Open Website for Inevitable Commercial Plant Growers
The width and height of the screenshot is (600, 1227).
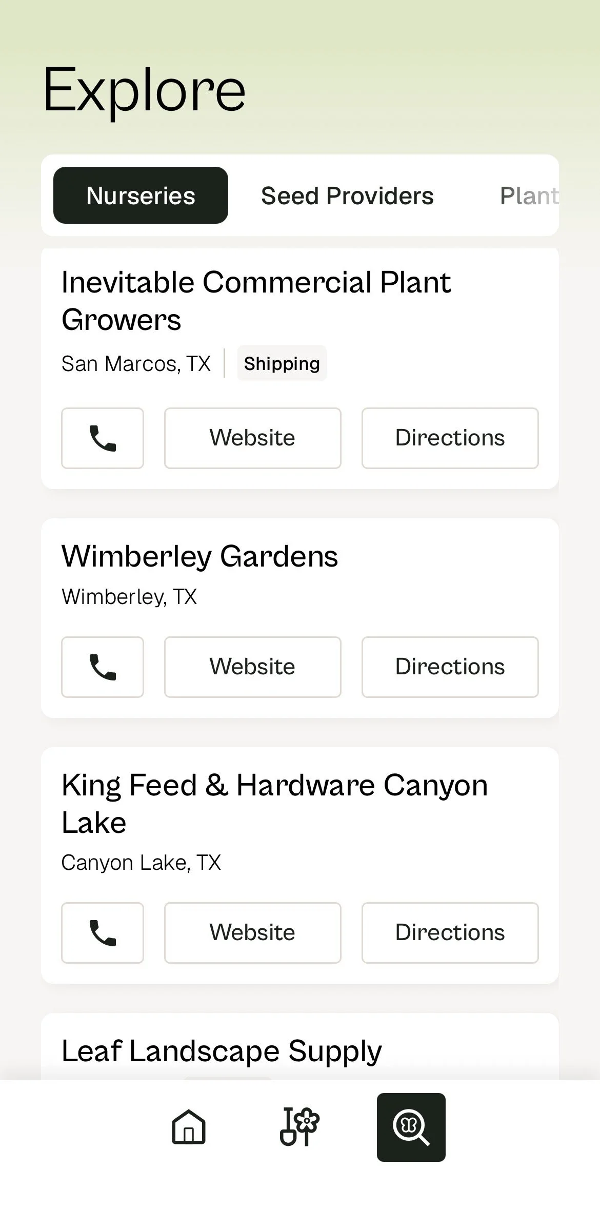coord(253,438)
